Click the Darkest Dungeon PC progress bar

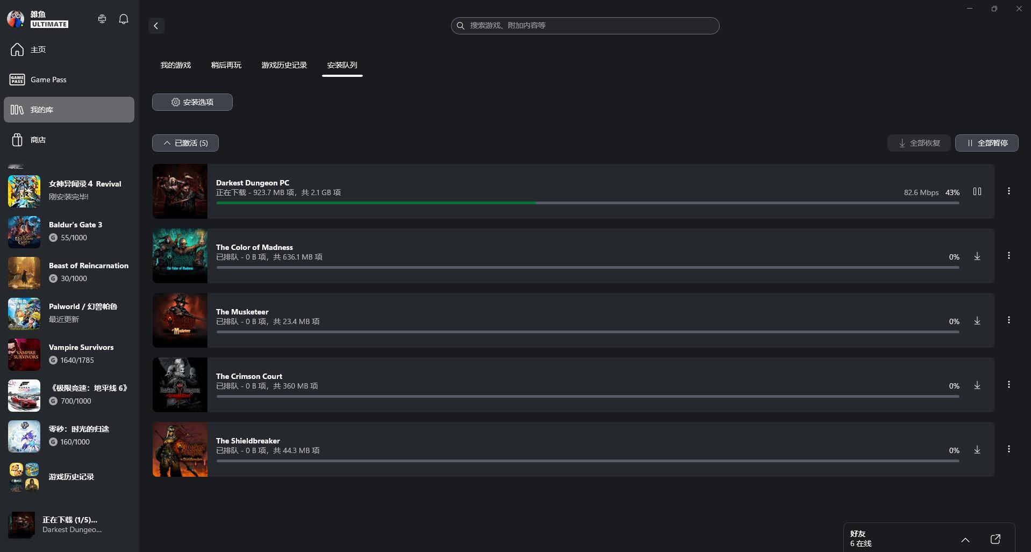(588, 203)
